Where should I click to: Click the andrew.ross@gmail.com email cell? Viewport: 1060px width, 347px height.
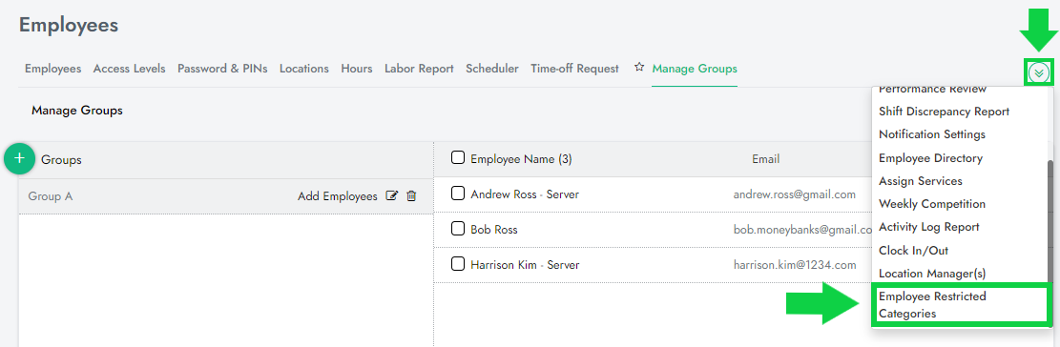[x=795, y=194]
